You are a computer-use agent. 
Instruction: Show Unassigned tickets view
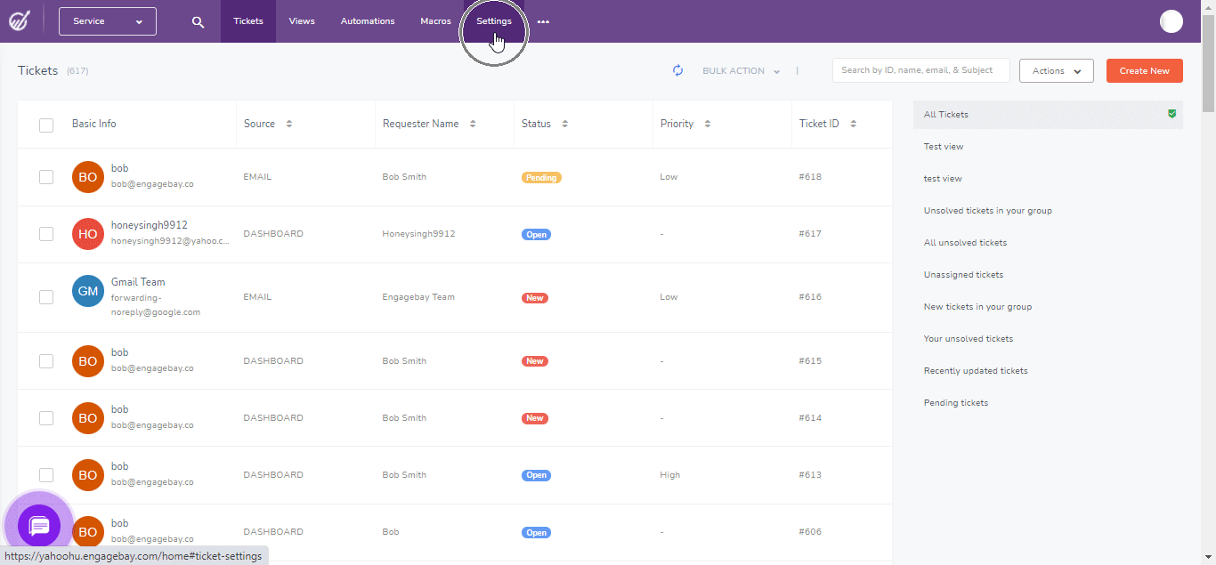click(963, 275)
